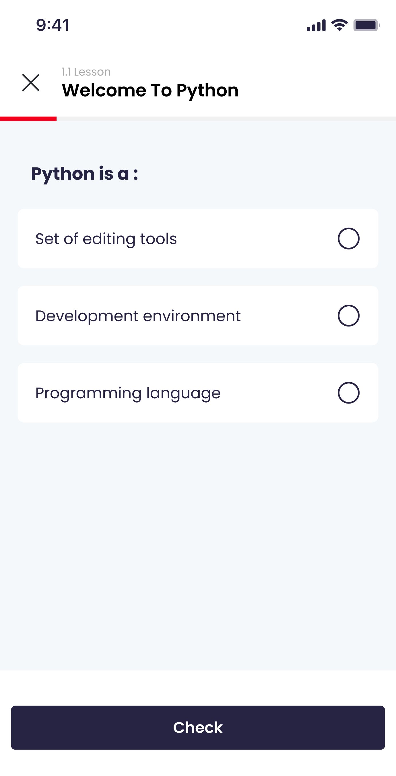
Task: Tap the 'Welcome To Python' heading
Action: (x=150, y=90)
